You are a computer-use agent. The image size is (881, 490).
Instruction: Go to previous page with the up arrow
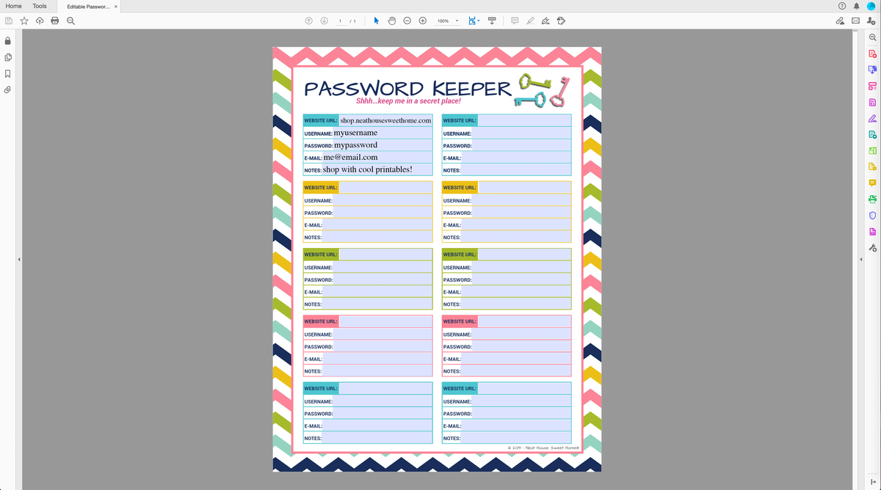tap(308, 20)
